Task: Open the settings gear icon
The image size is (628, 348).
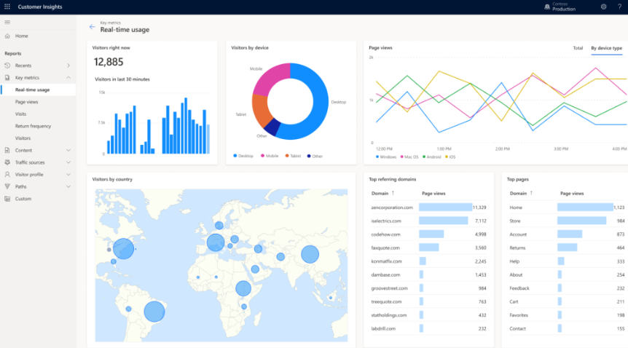Action: click(x=603, y=7)
